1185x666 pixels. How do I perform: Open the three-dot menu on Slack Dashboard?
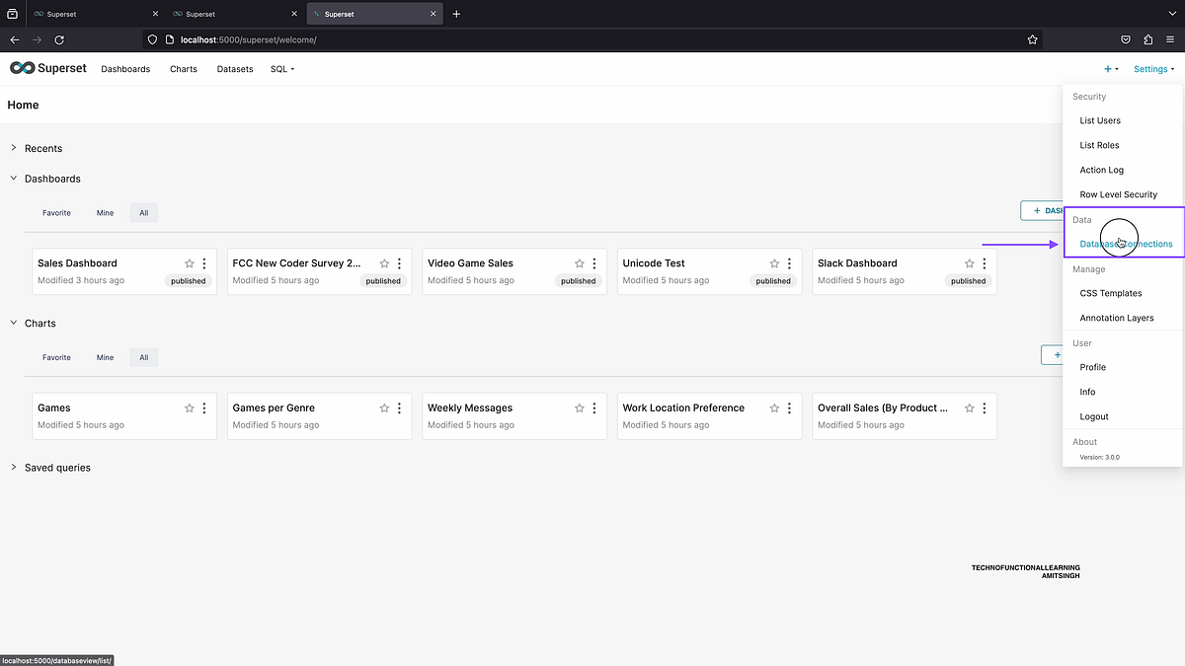(984, 263)
